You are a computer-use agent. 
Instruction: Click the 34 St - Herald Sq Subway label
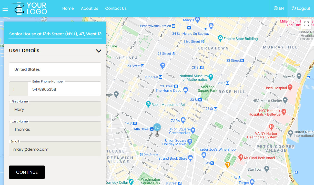click(191, 34)
